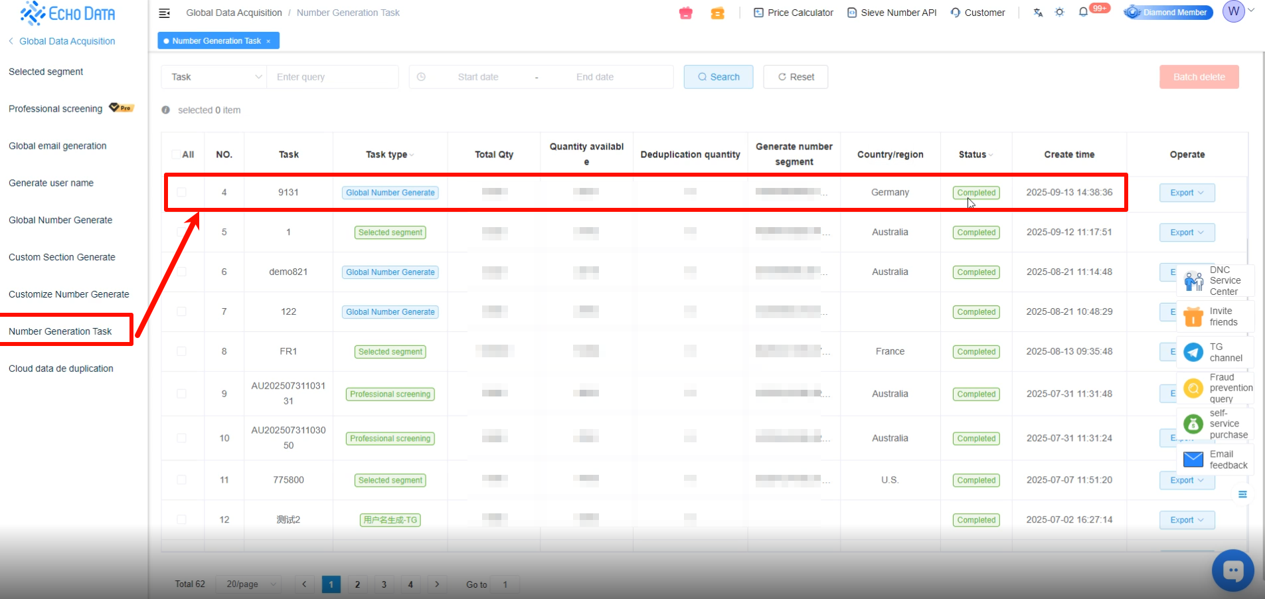This screenshot has height=599, width=1265.
Task: Open the TG channel Telegram icon
Action: pos(1193,352)
